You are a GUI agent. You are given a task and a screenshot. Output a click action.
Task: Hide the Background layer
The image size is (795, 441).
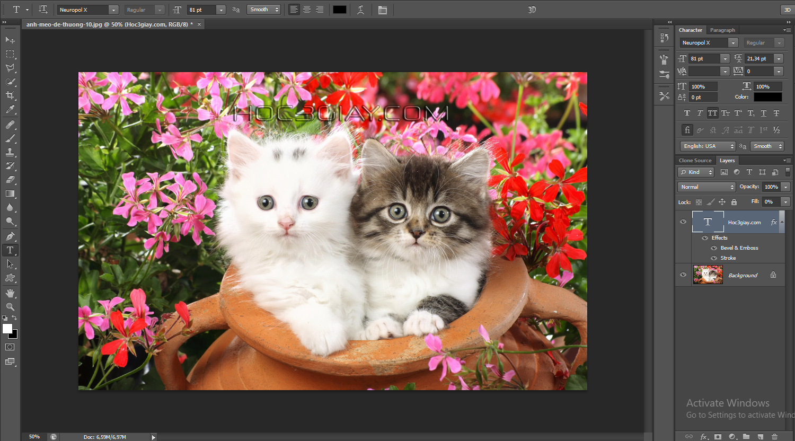click(x=683, y=275)
